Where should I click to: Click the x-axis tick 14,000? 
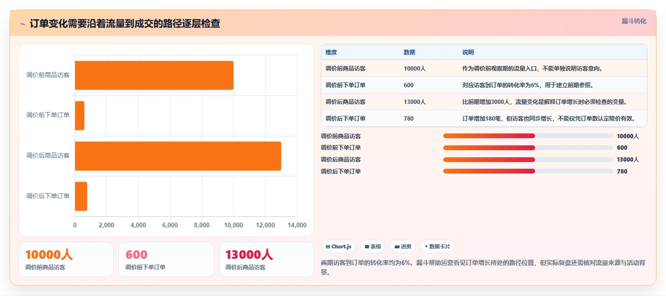[x=297, y=225]
